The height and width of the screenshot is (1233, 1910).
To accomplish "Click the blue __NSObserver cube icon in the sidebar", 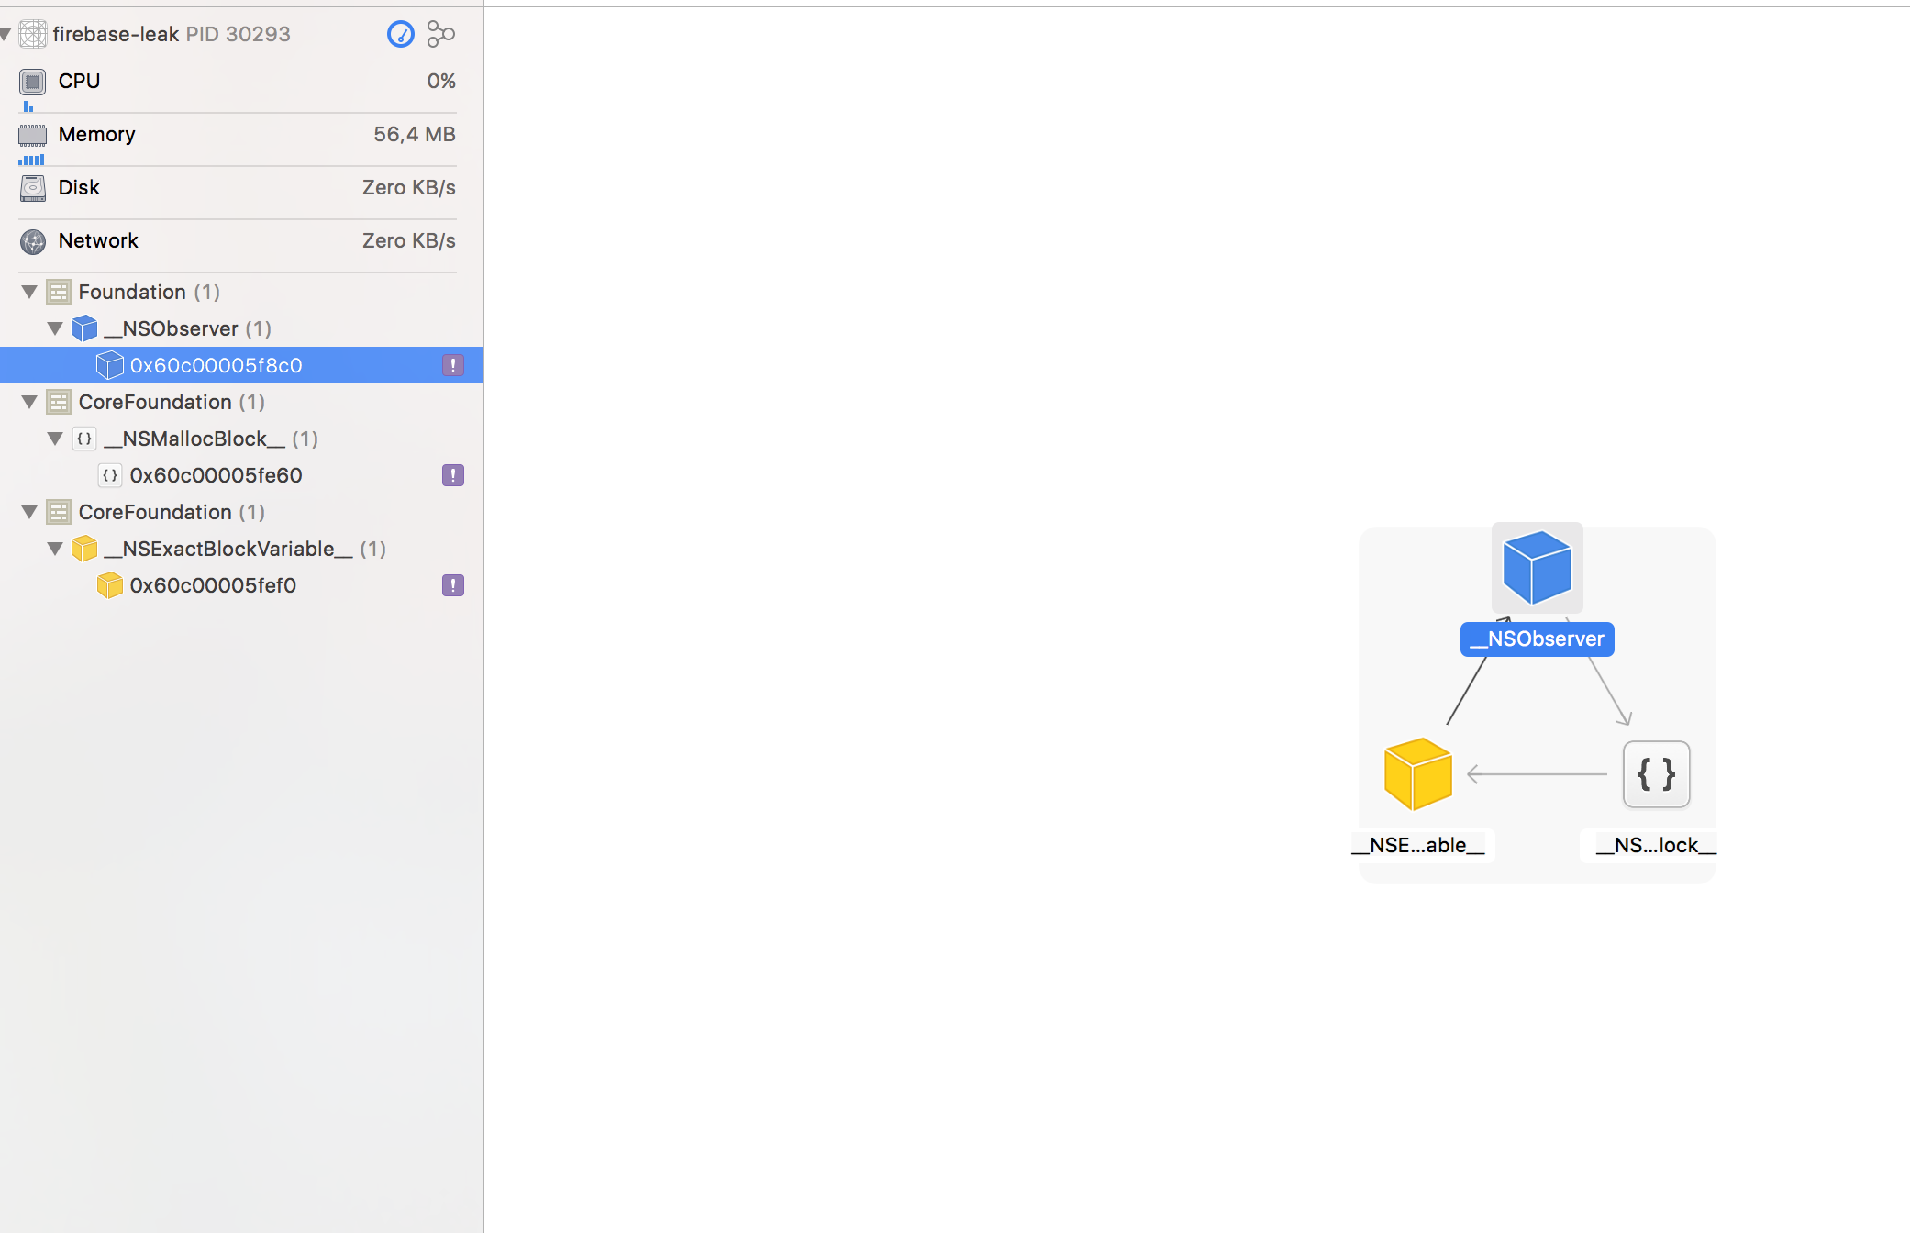I will coord(84,328).
